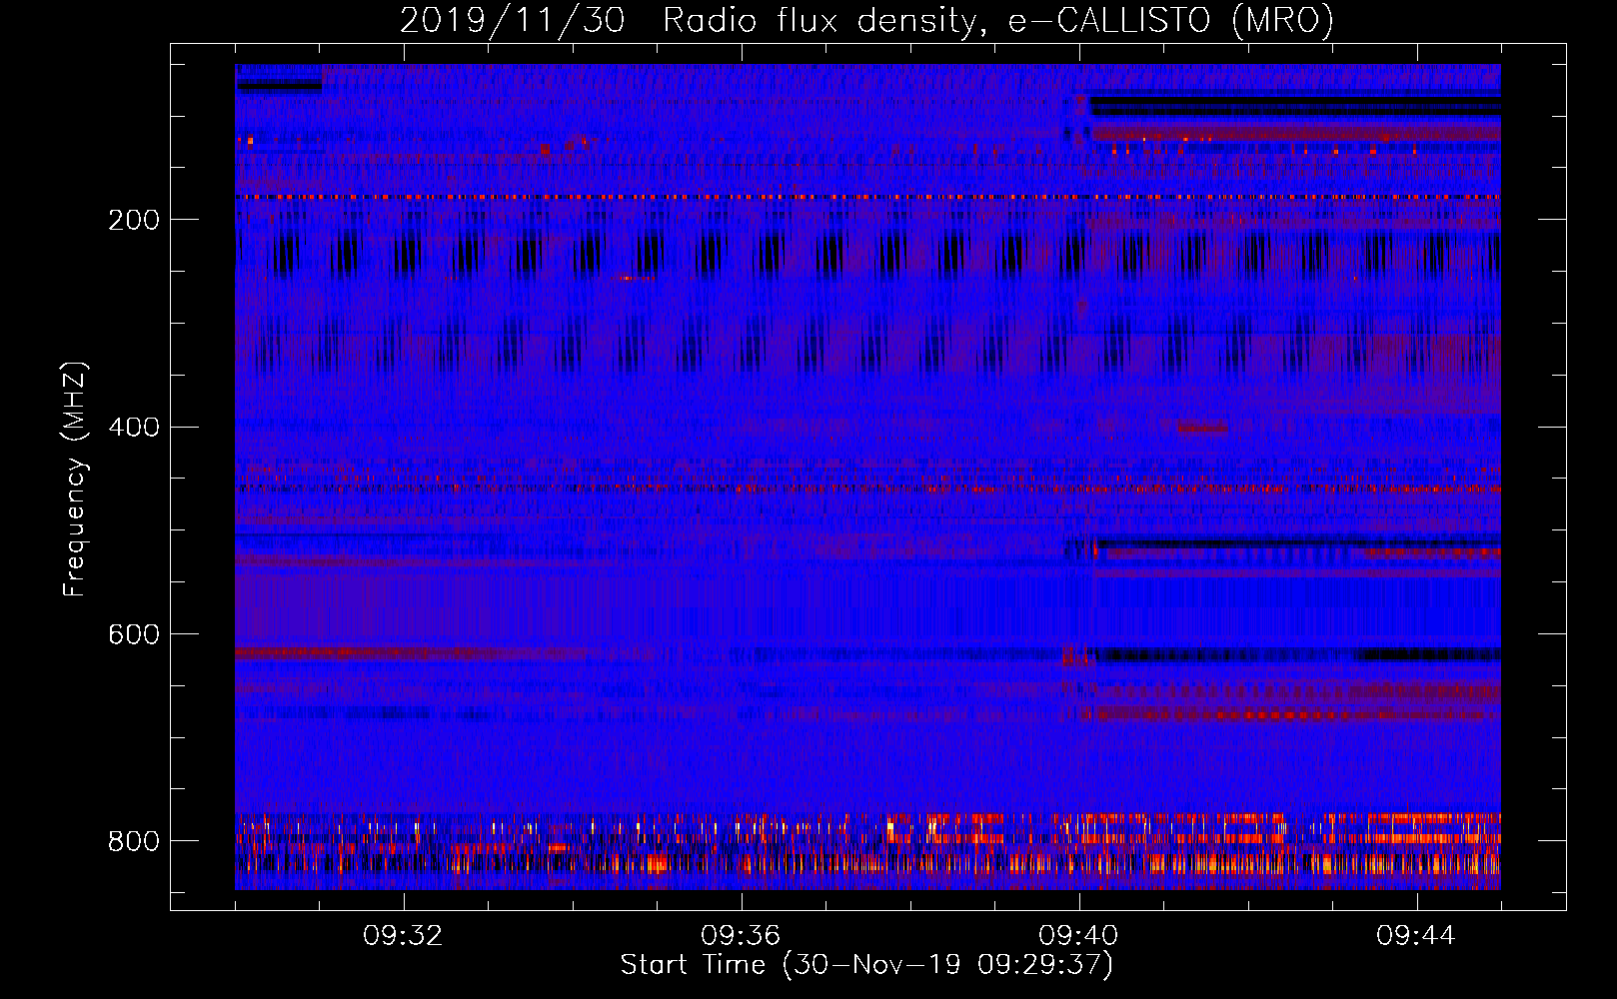Select the 800 frequency tick label
Screen dimensions: 1617x999
tap(134, 841)
